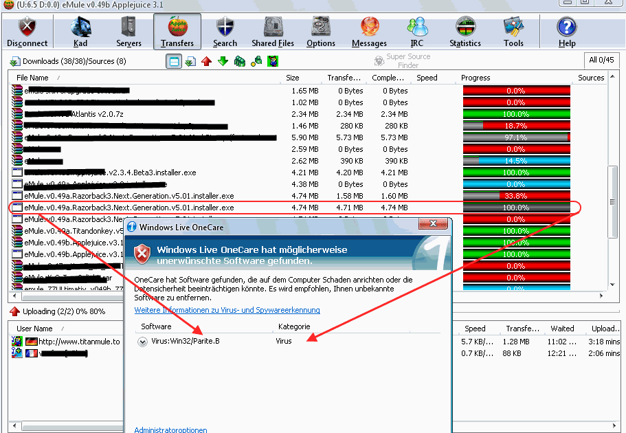Open eMule Help
The image size is (626, 433).
pos(567,32)
